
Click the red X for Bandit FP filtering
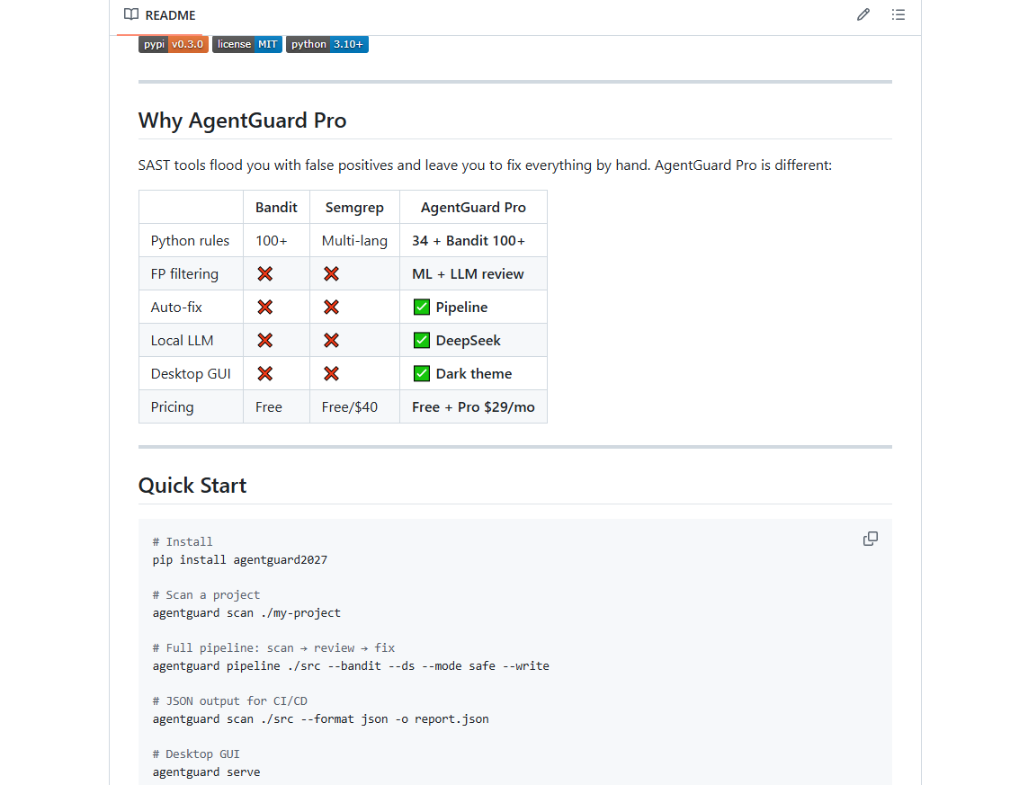[x=264, y=274]
